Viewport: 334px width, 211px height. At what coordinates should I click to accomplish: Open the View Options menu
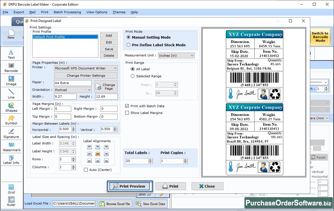97,12
